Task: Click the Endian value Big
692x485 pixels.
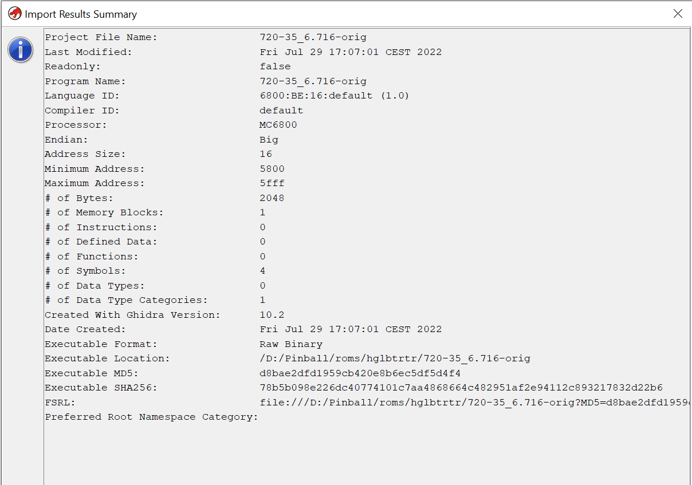Action: click(x=269, y=140)
